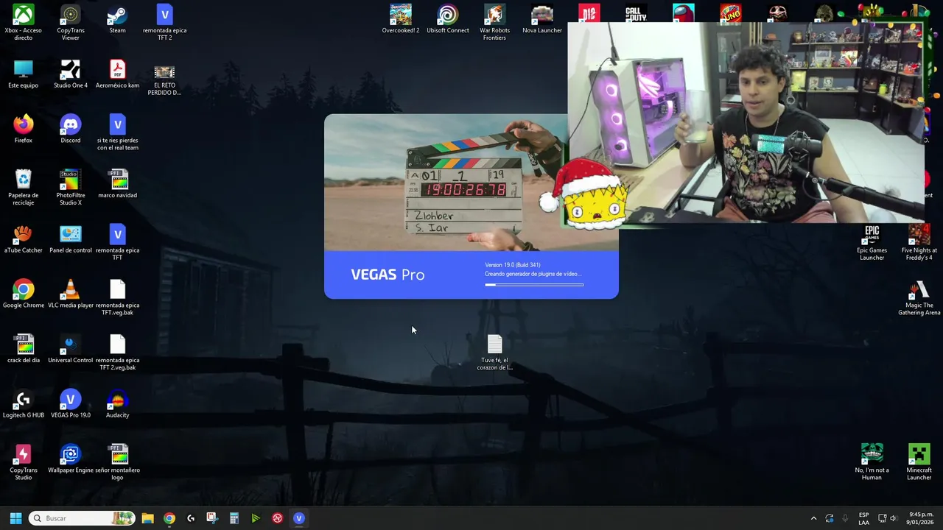This screenshot has height=530, width=943.
Task: Select the marco navidad file
Action: click(117, 184)
